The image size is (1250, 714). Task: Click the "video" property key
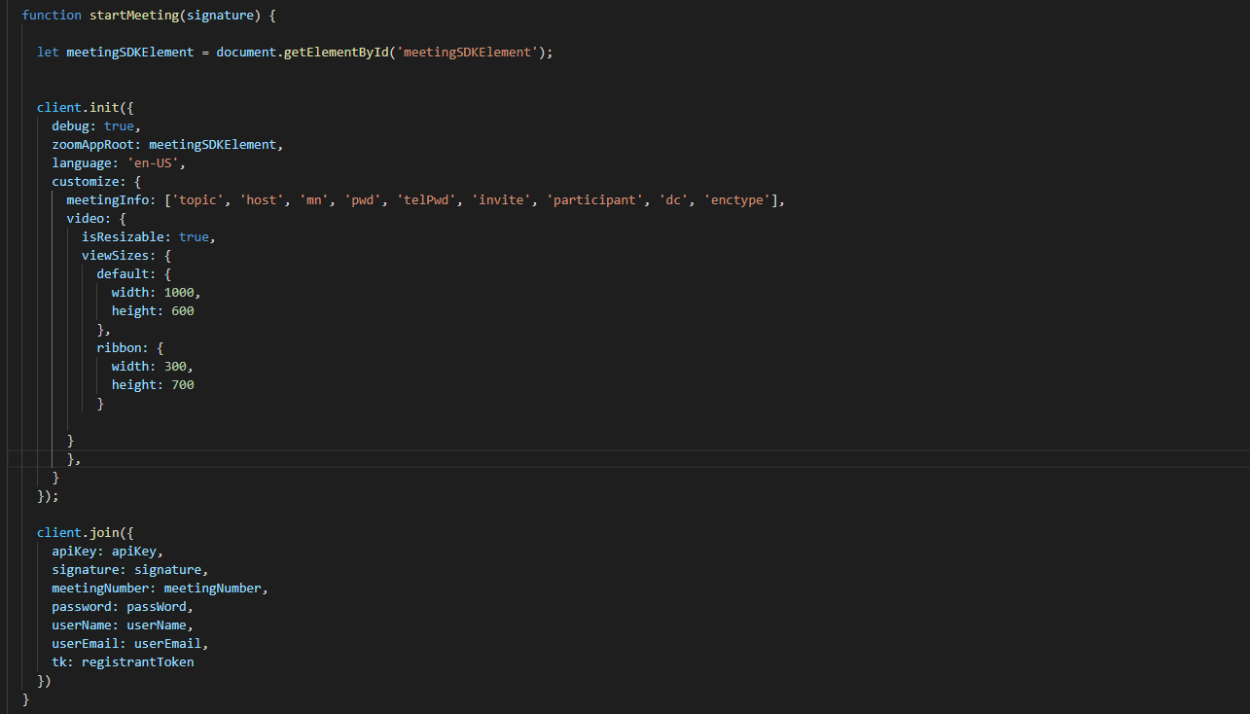pyautogui.click(x=86, y=219)
